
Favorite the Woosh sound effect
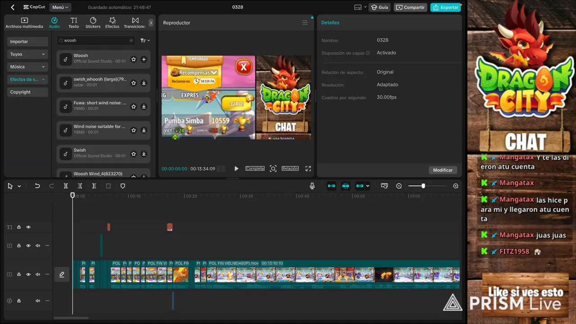click(134, 59)
